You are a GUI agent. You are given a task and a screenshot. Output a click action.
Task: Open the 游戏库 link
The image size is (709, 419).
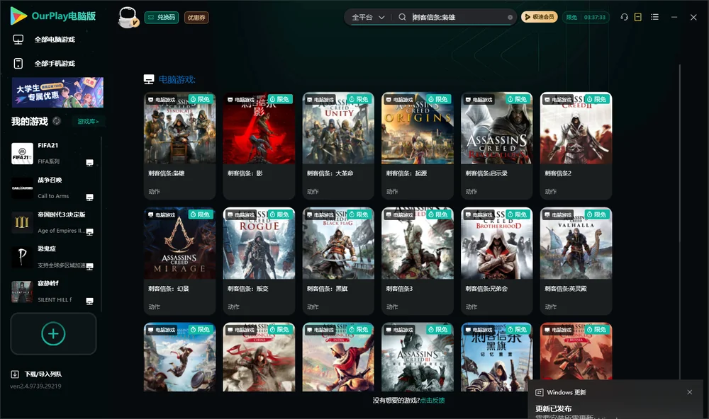click(x=88, y=122)
